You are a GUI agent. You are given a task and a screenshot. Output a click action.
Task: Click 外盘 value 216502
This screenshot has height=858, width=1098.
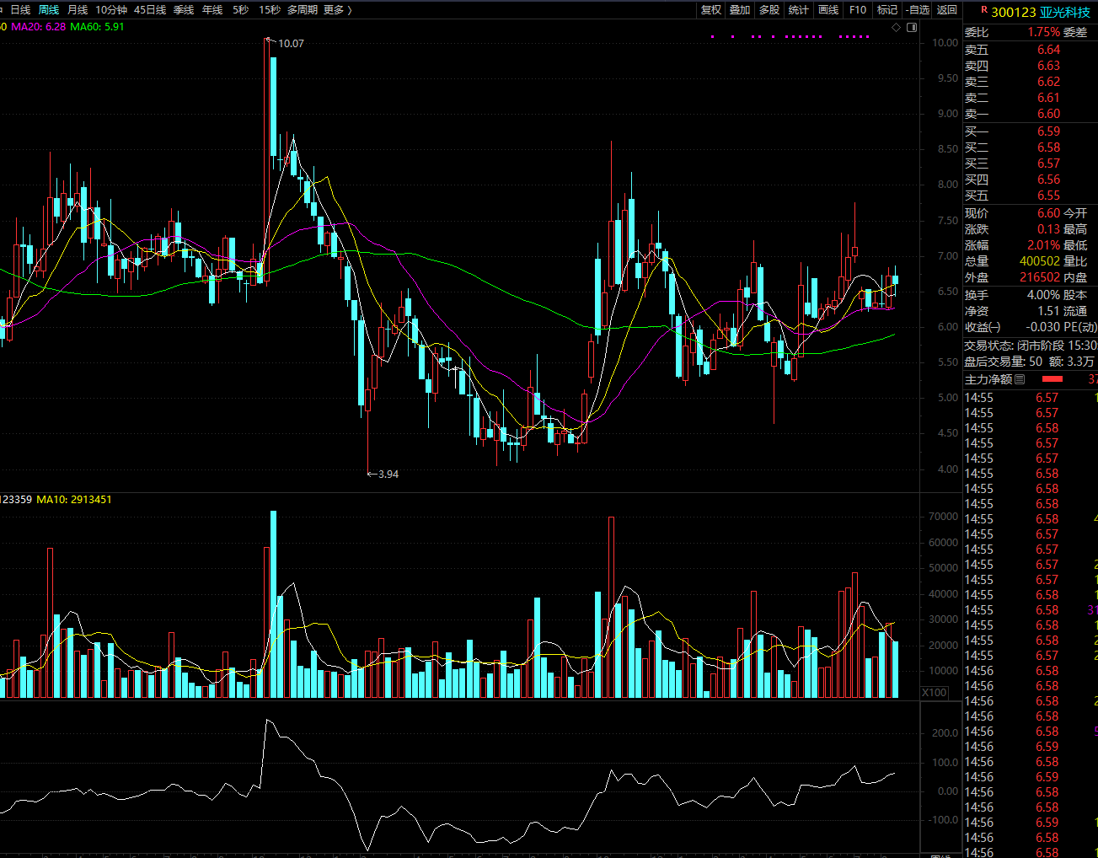tap(1040, 277)
